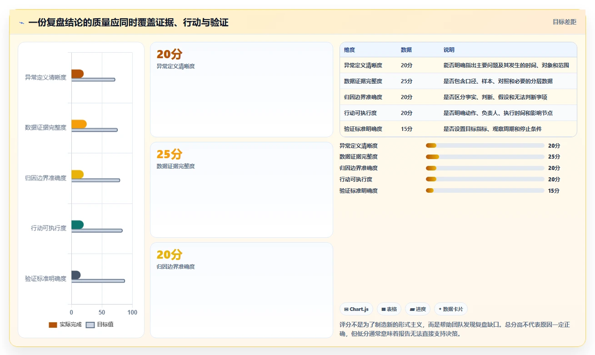Image resolution: width=595 pixels, height=355 pixels.
Task: Click the 数据证据完整度 progress bar
Action: tap(485, 157)
